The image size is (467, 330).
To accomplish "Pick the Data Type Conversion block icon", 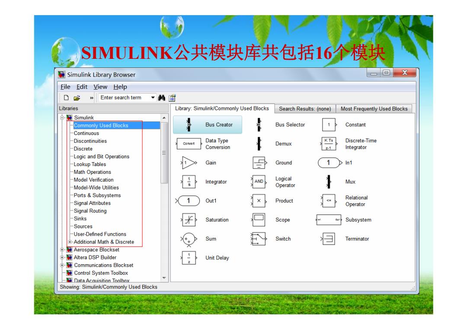I will (189, 144).
